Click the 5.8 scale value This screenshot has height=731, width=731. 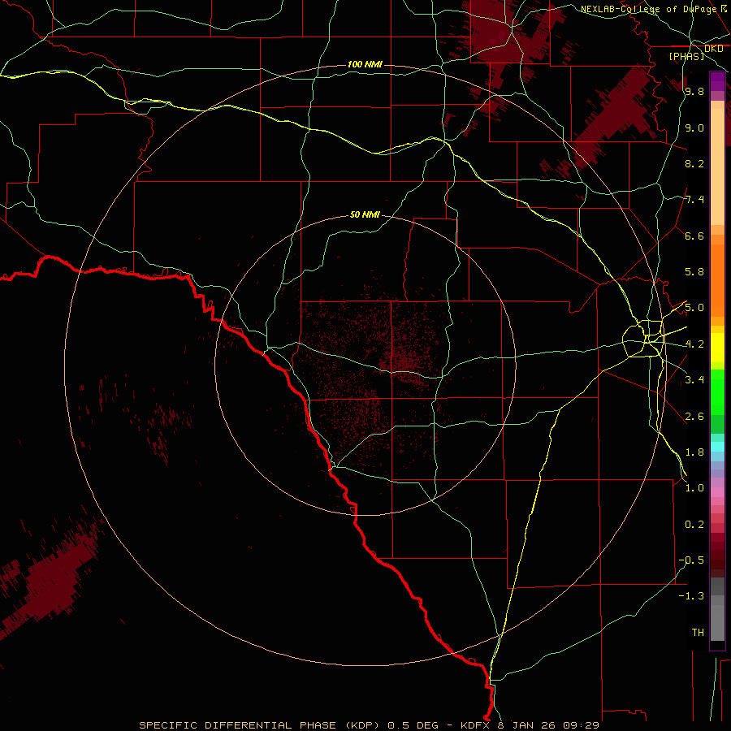(x=694, y=272)
